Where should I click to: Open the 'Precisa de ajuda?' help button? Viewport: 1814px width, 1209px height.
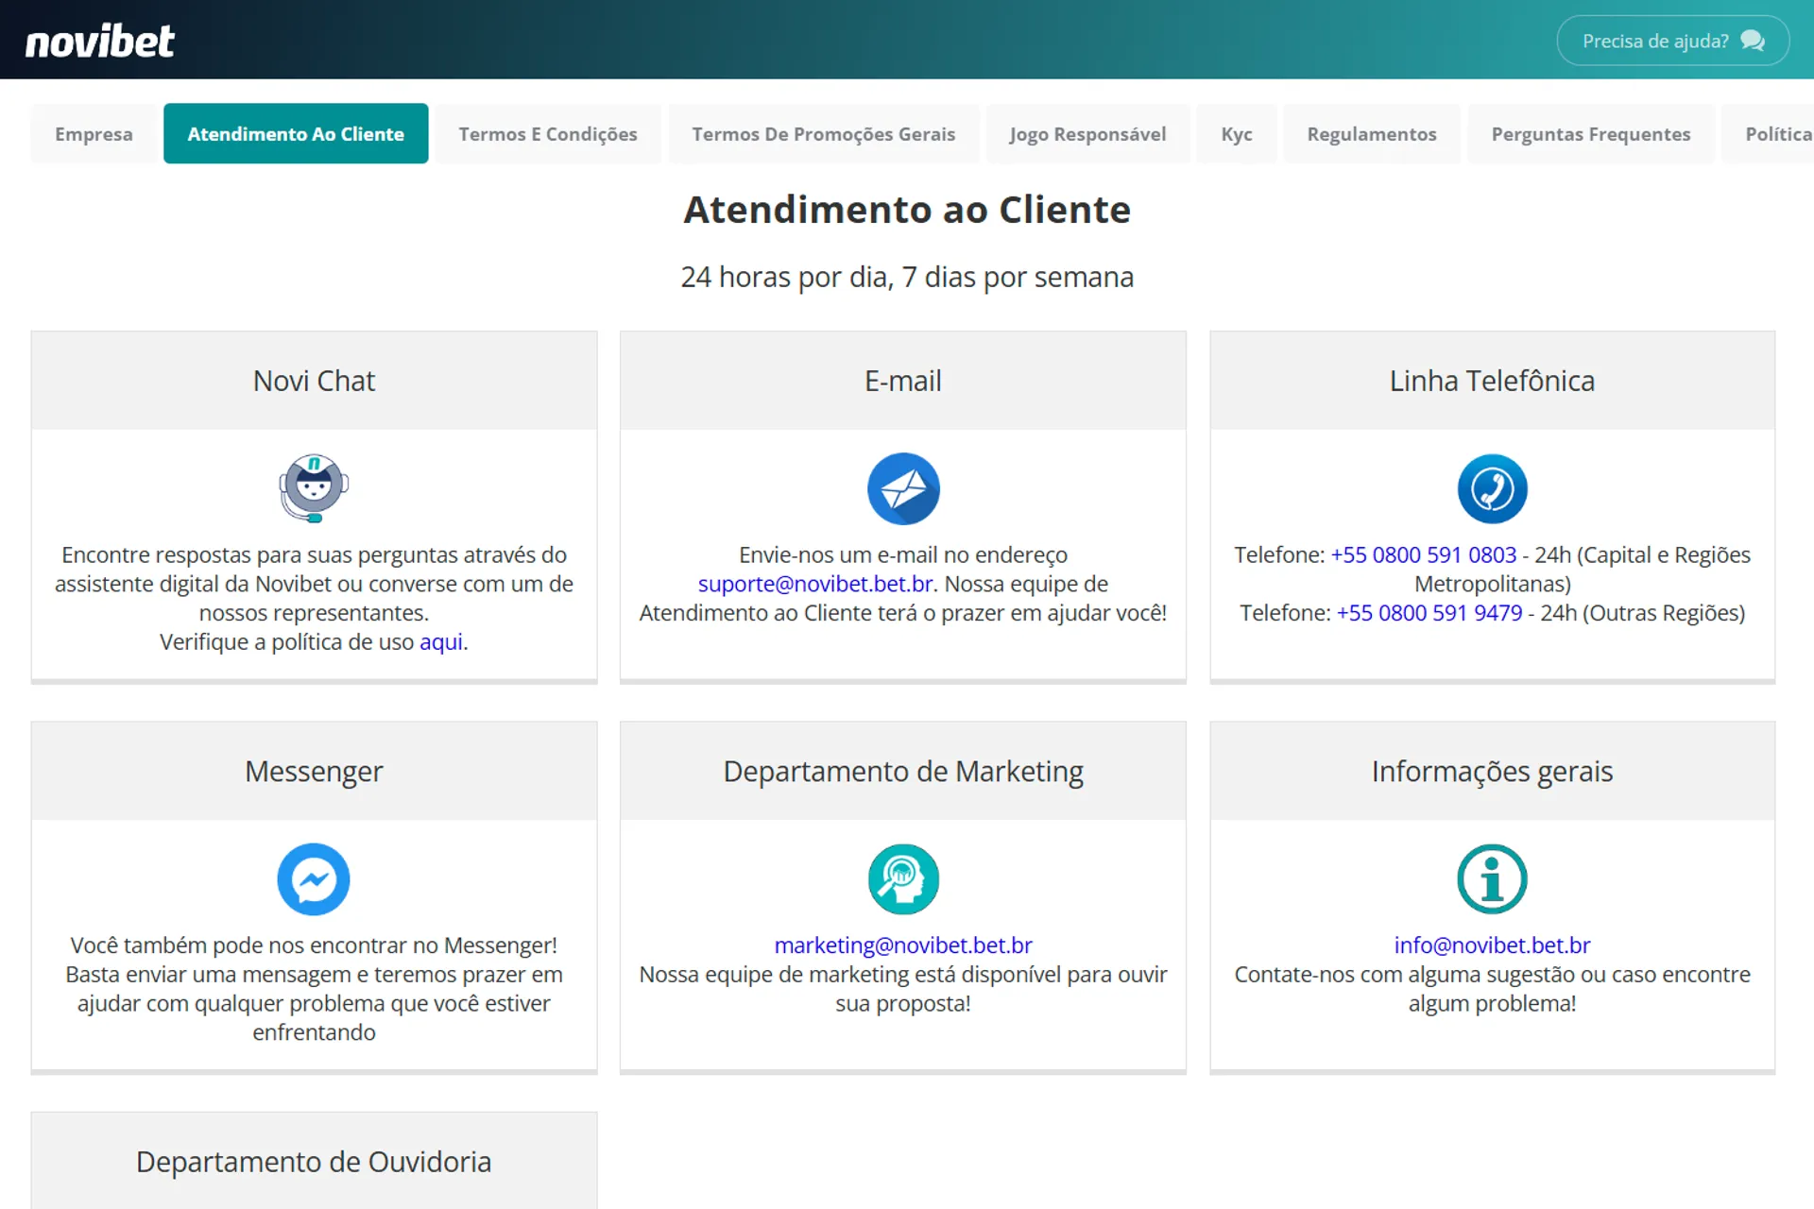coord(1672,41)
